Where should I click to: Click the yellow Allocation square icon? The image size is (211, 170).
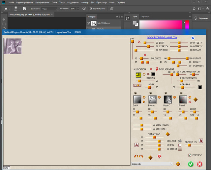[138, 74]
